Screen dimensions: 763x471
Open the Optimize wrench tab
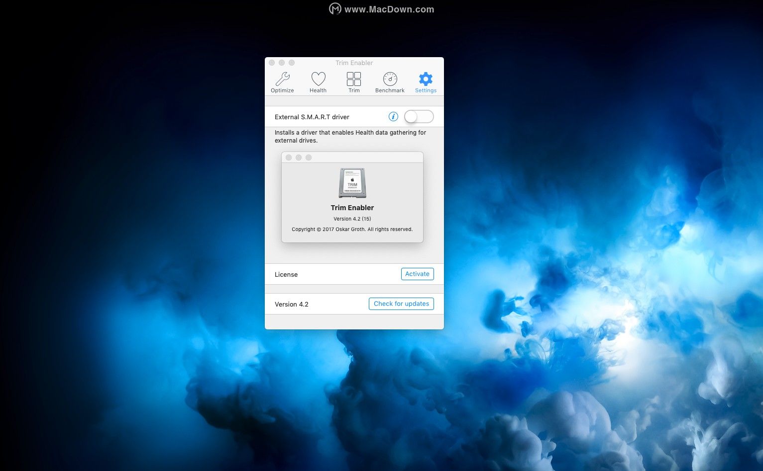(x=282, y=82)
